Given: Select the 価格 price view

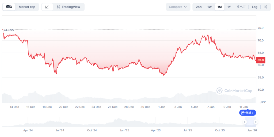Looking at the screenshot, I should point(9,7).
